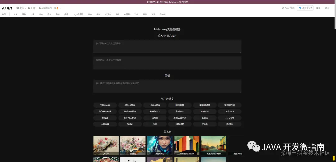Choose the 黑色水墨画 keyword chip
This screenshot has width=336, height=162.
(130, 105)
